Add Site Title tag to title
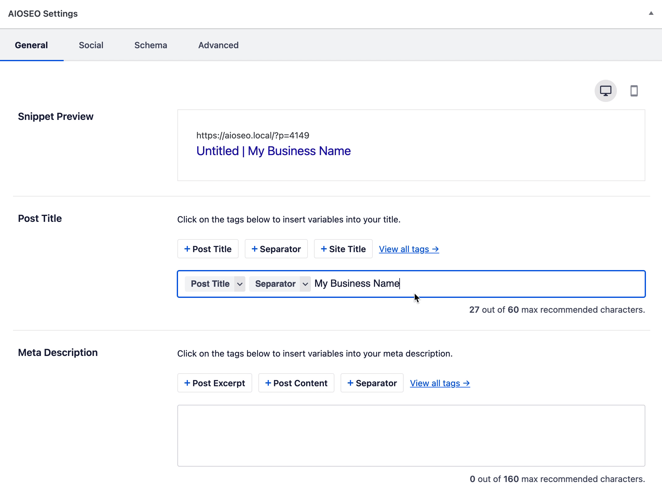The image size is (662, 495). pyautogui.click(x=343, y=249)
